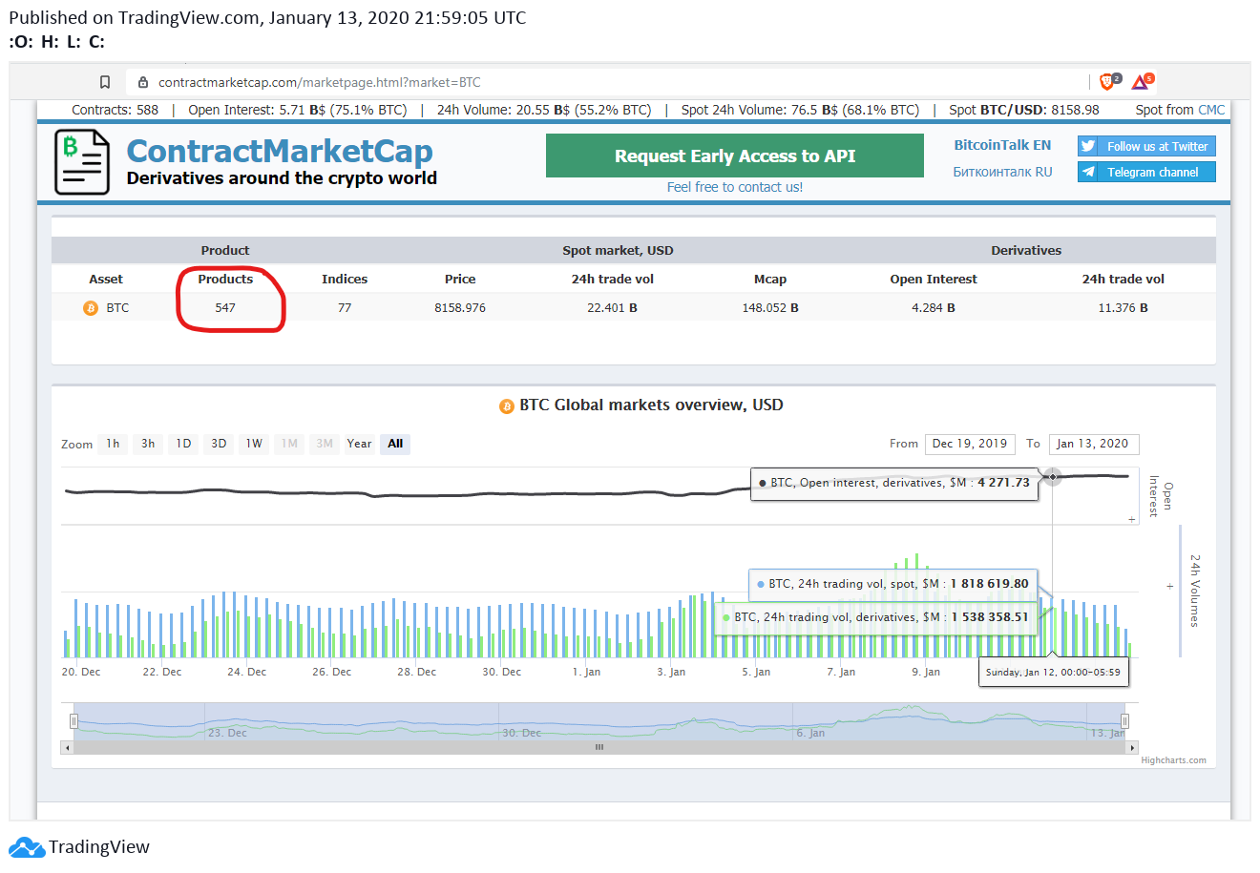Viewport: 1260px width, 873px height.
Task: Click the TradingView cloud logo
Action: (27, 847)
